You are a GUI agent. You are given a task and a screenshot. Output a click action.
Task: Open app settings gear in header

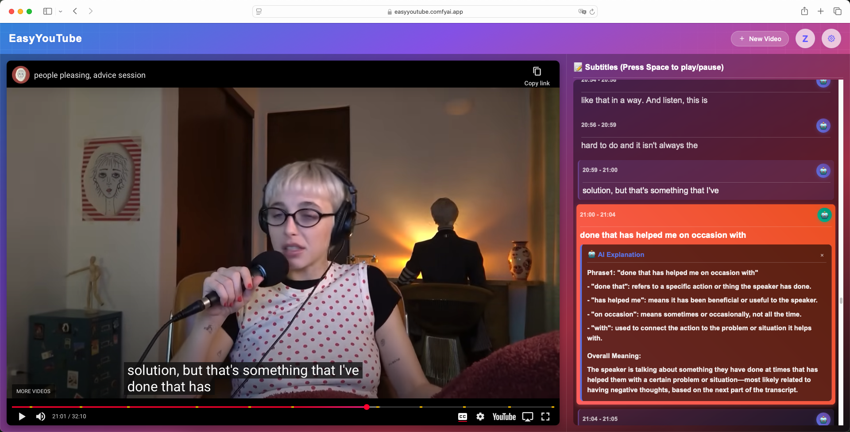[x=831, y=38]
